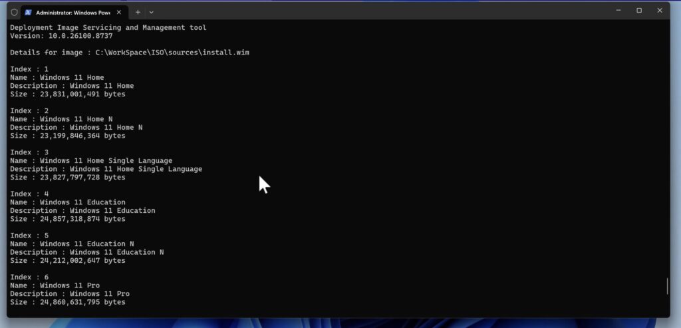
Task: Click the PowerShell icon in the tab
Action: point(28,12)
